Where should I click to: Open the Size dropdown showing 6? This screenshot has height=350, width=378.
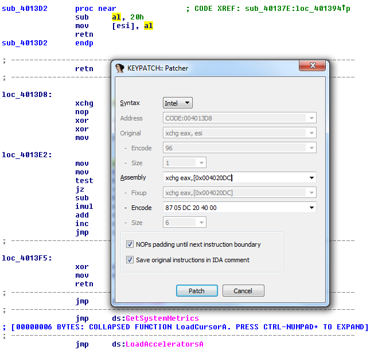coord(202,223)
